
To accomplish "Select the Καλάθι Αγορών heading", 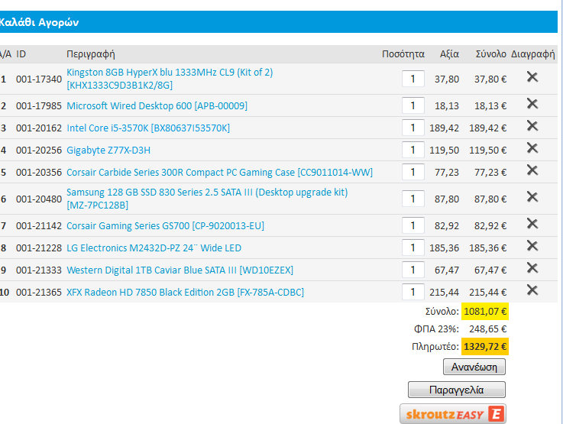I will tap(39, 22).
